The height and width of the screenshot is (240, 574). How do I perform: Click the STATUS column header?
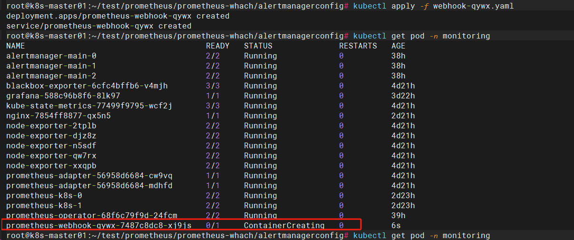[258, 46]
